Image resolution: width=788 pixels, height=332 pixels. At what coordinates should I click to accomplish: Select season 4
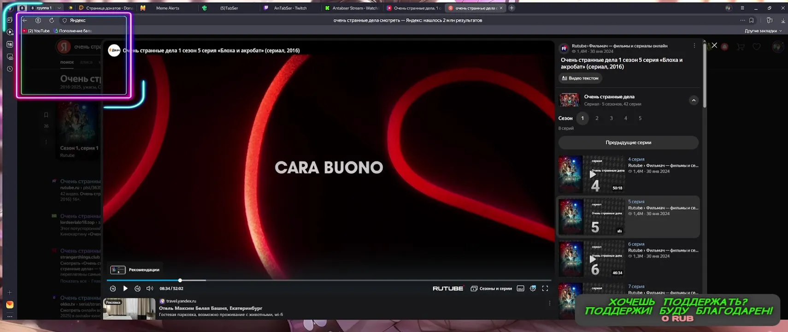[x=626, y=118]
